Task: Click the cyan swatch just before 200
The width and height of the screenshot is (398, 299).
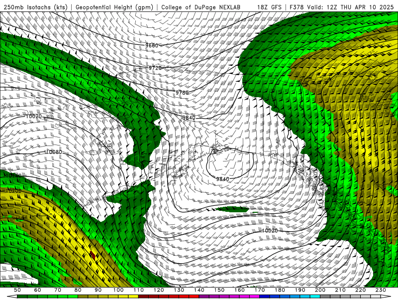Action: click(315, 297)
